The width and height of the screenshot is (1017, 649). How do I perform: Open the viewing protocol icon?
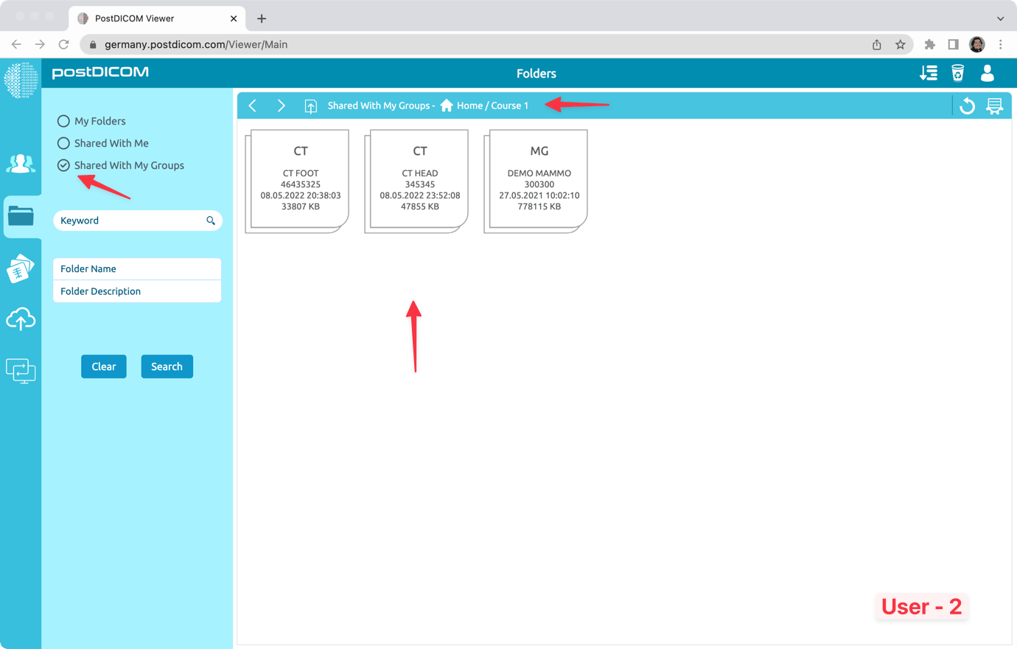point(995,105)
